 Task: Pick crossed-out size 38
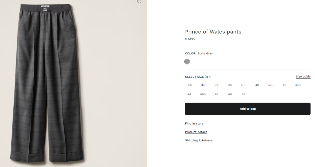tap(230, 85)
